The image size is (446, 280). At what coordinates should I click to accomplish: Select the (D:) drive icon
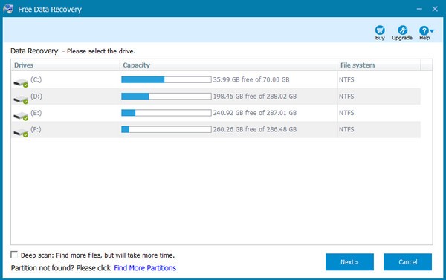click(21, 100)
